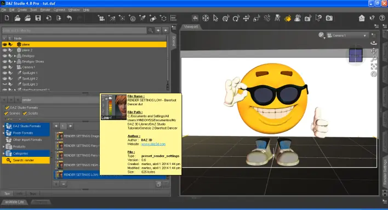Go to previous content results page
Screen dimensions: 388x210
pyautogui.click(x=56, y=126)
